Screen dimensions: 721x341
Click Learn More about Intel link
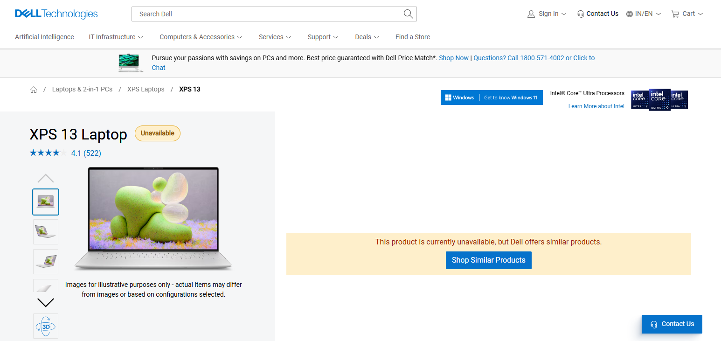point(596,106)
